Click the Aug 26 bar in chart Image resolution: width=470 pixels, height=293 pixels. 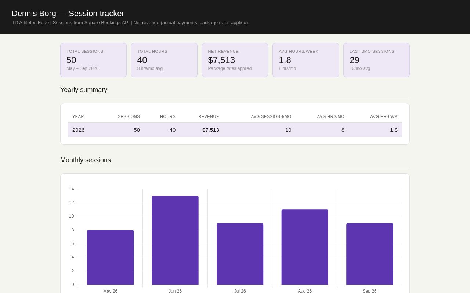pyautogui.click(x=305, y=247)
